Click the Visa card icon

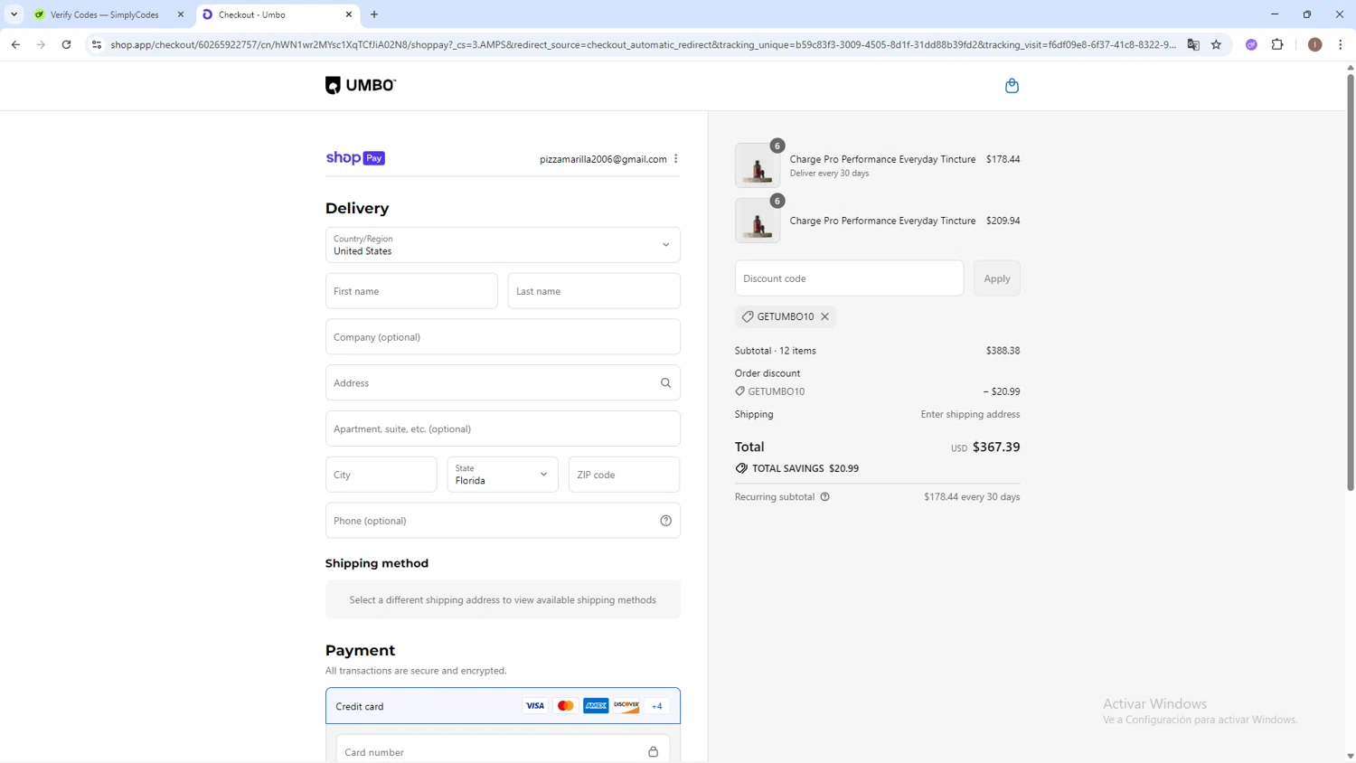[535, 706]
